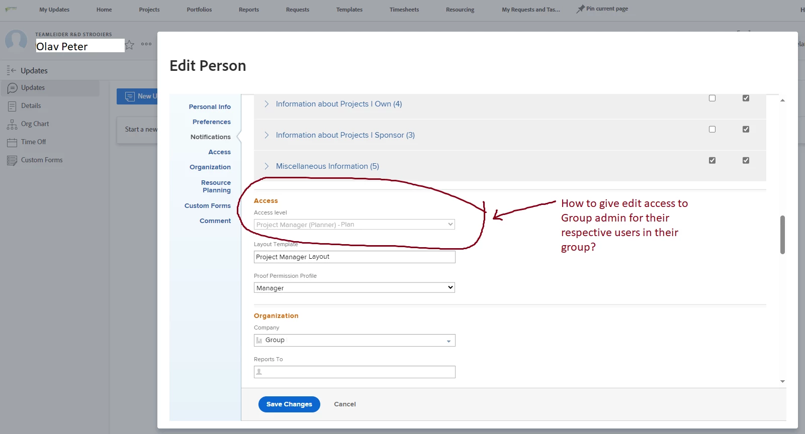Open the Home menu item
This screenshot has width=805, height=434.
coord(104,10)
